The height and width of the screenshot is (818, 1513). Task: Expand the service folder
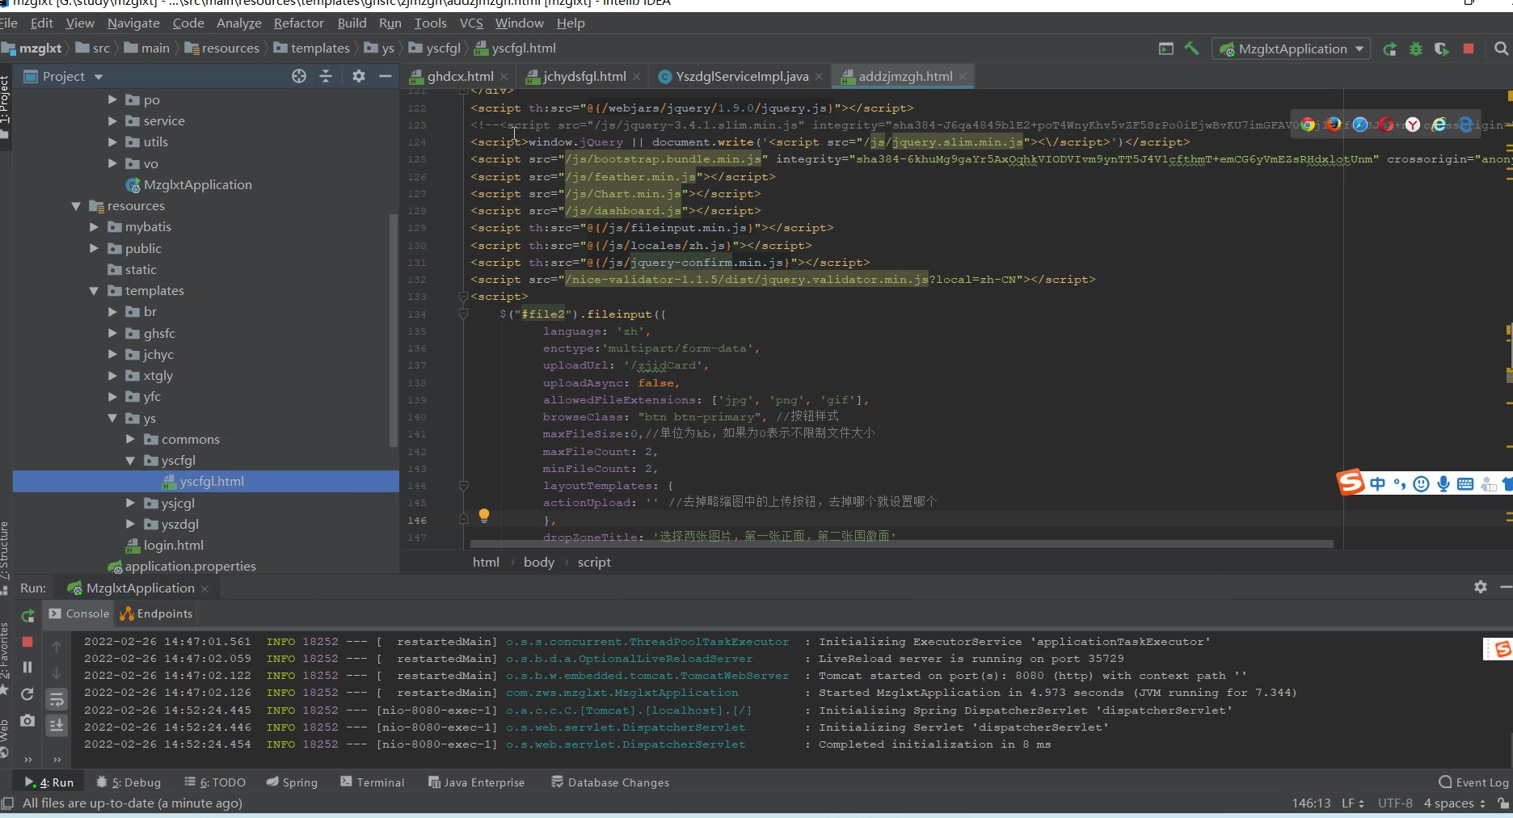pos(112,120)
